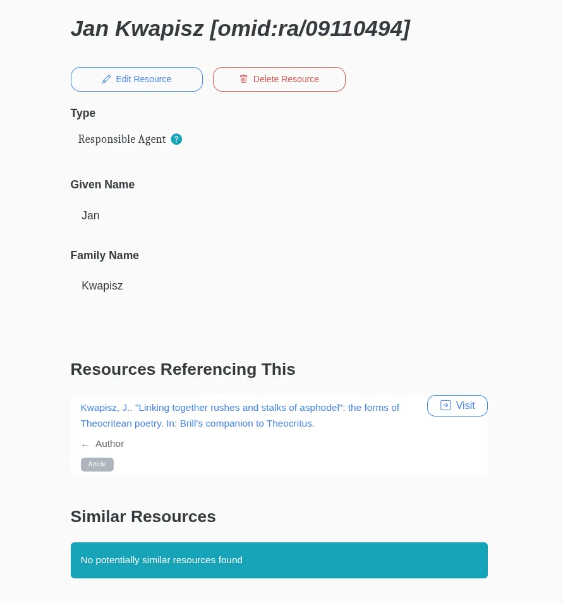This screenshot has height=603, width=563.
Task: Click the given name value Jan
Action: click(90, 216)
